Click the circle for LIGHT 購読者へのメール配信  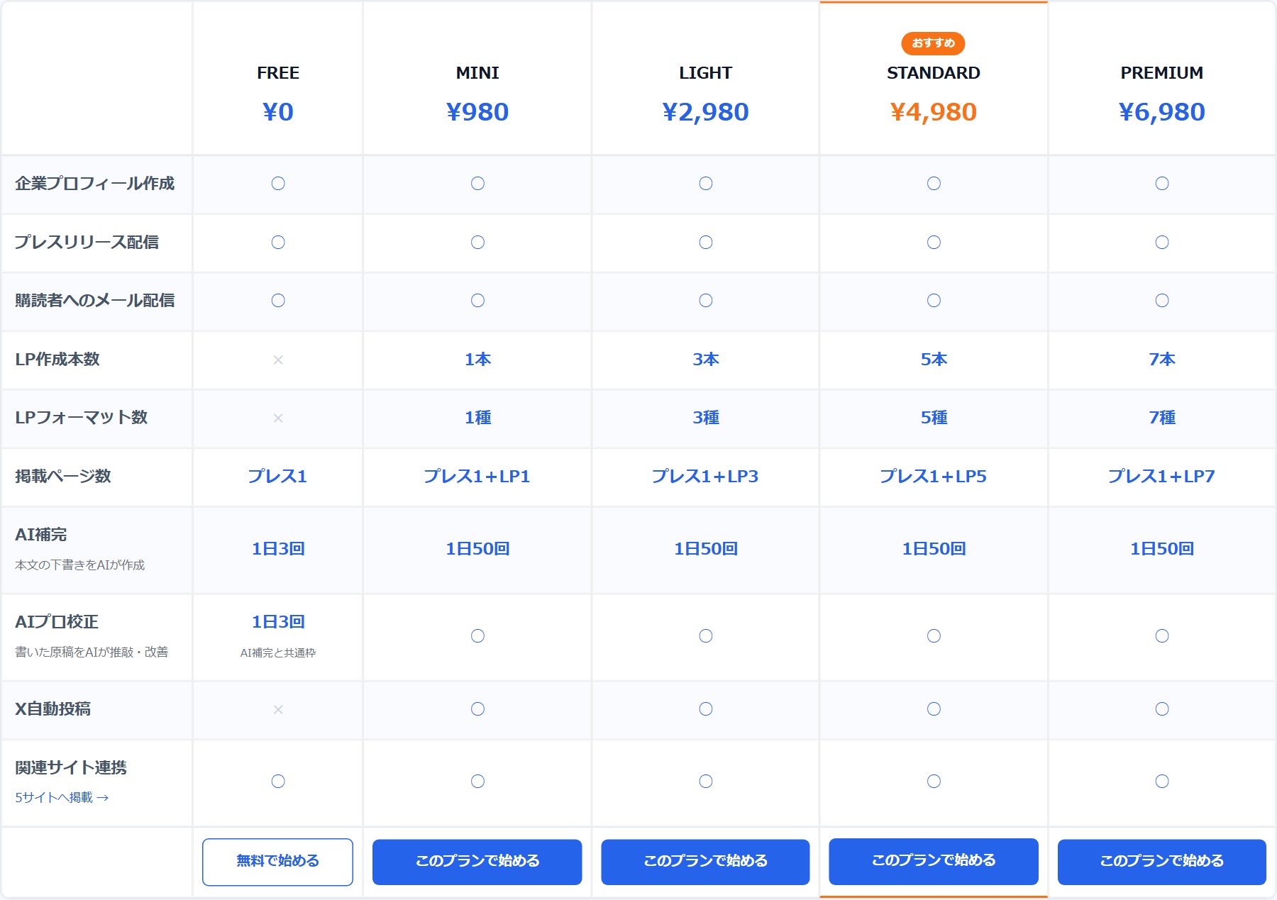click(x=705, y=301)
